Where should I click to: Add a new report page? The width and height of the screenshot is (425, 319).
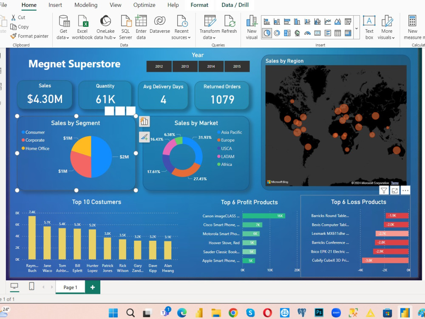(x=92, y=287)
